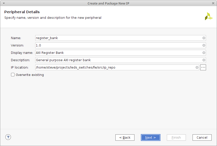217x146 pixels.
Task: Focus the Name field with register_bank
Action: pos(117,38)
